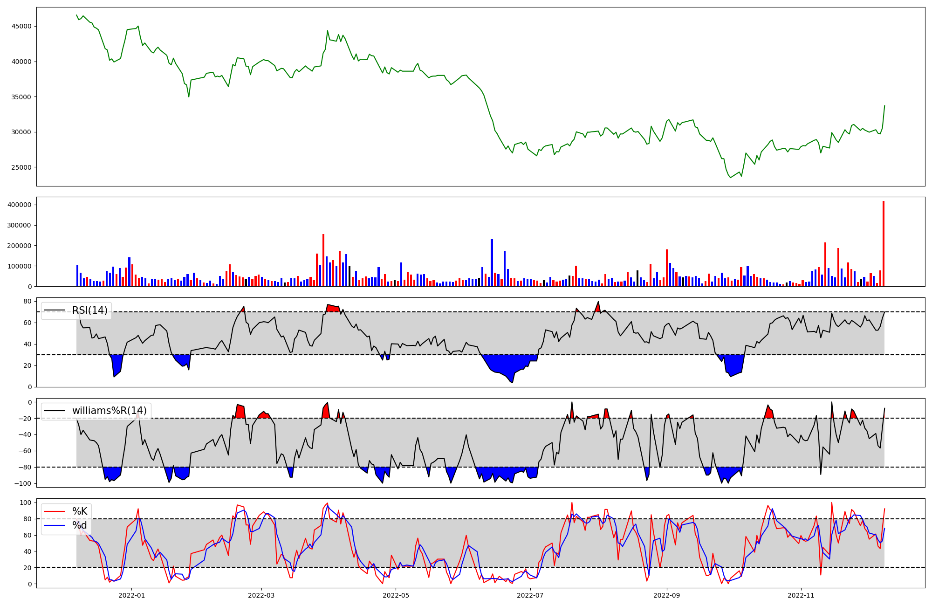Click the blue %d legend line swatch
Image resolution: width=932 pixels, height=606 pixels.
(55, 525)
